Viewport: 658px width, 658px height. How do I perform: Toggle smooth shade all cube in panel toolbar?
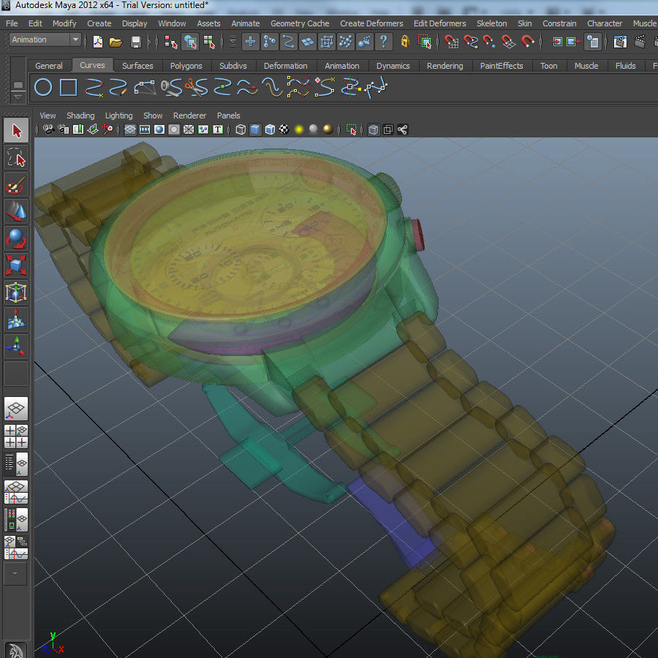pyautogui.click(x=255, y=129)
